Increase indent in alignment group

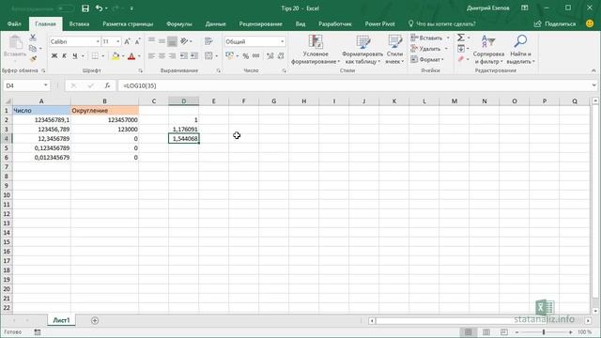(194, 56)
